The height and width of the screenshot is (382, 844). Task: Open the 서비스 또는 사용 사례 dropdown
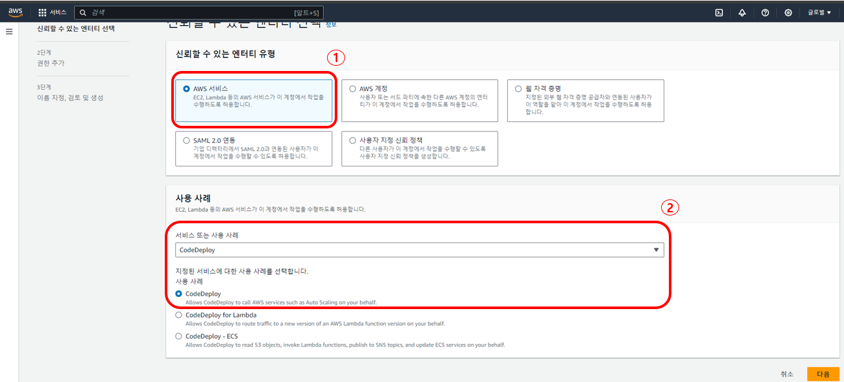click(419, 250)
